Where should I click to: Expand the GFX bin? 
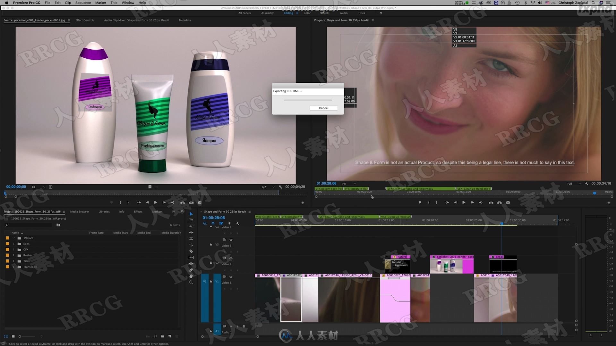click(x=13, y=250)
